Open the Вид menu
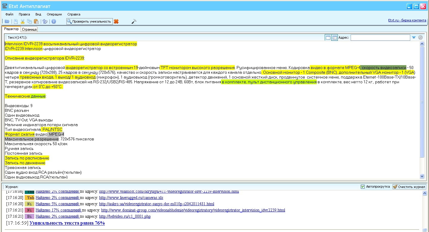This screenshot has width=429, height=232. click(x=38, y=14)
